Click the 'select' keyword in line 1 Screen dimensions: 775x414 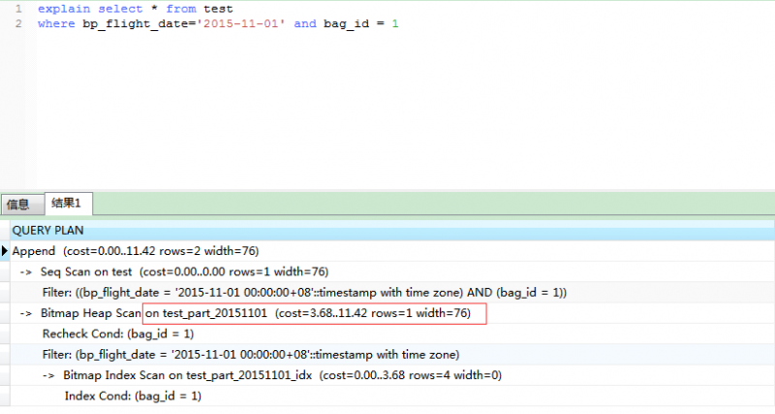click(x=120, y=9)
